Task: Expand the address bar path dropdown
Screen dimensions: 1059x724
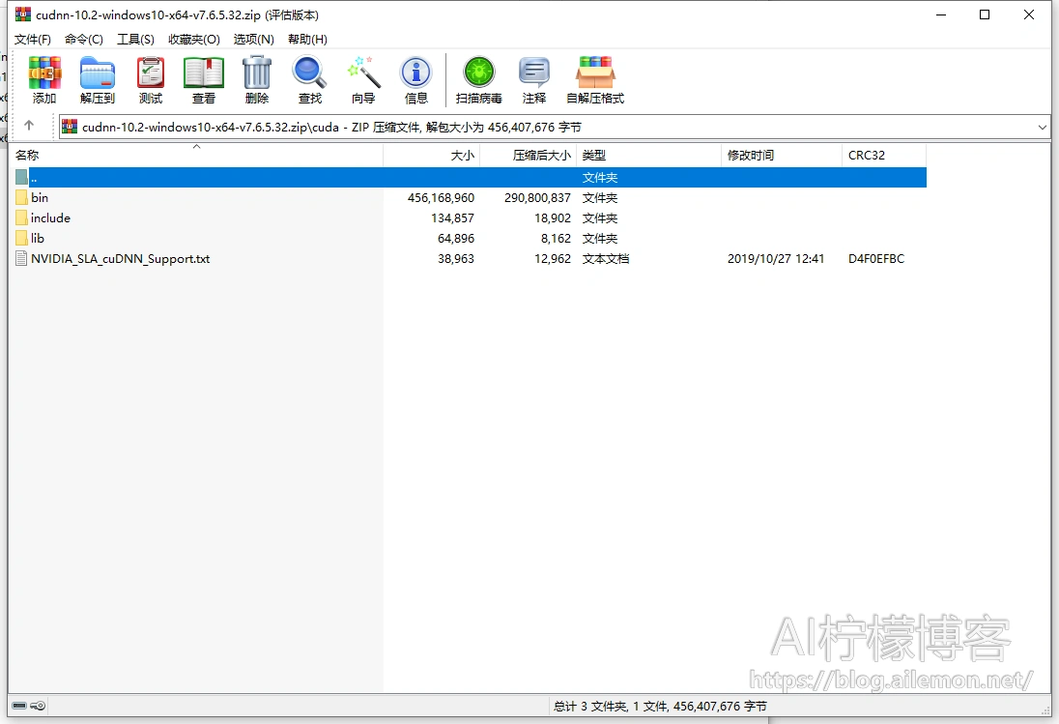Action: [x=1043, y=127]
